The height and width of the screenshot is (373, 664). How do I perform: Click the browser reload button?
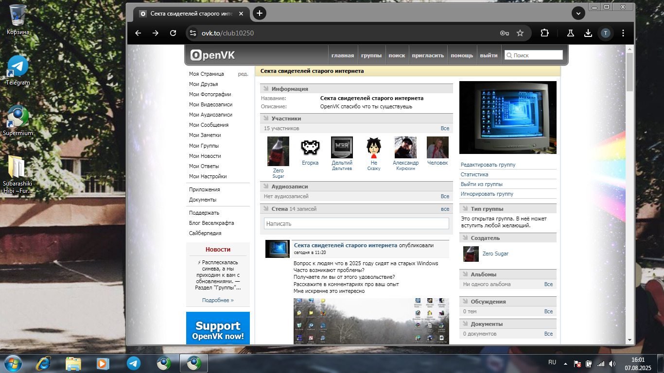tap(173, 33)
